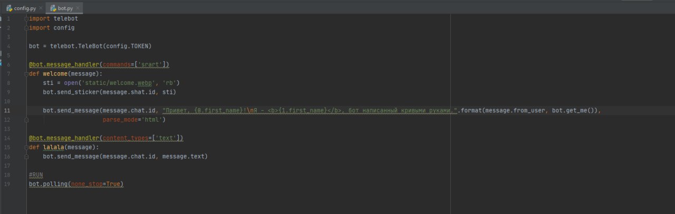The width and height of the screenshot is (675, 214).
Task: Collapse the lalala function fold at line 15
Action: (27, 147)
